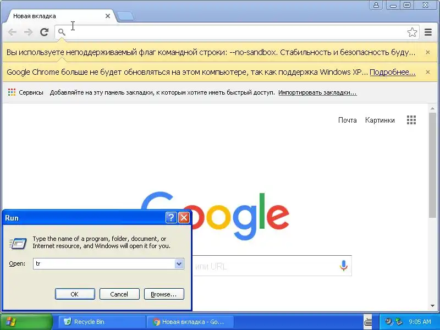Open the Подробнее link in notice bar
This screenshot has width=440, height=330.
coord(392,72)
